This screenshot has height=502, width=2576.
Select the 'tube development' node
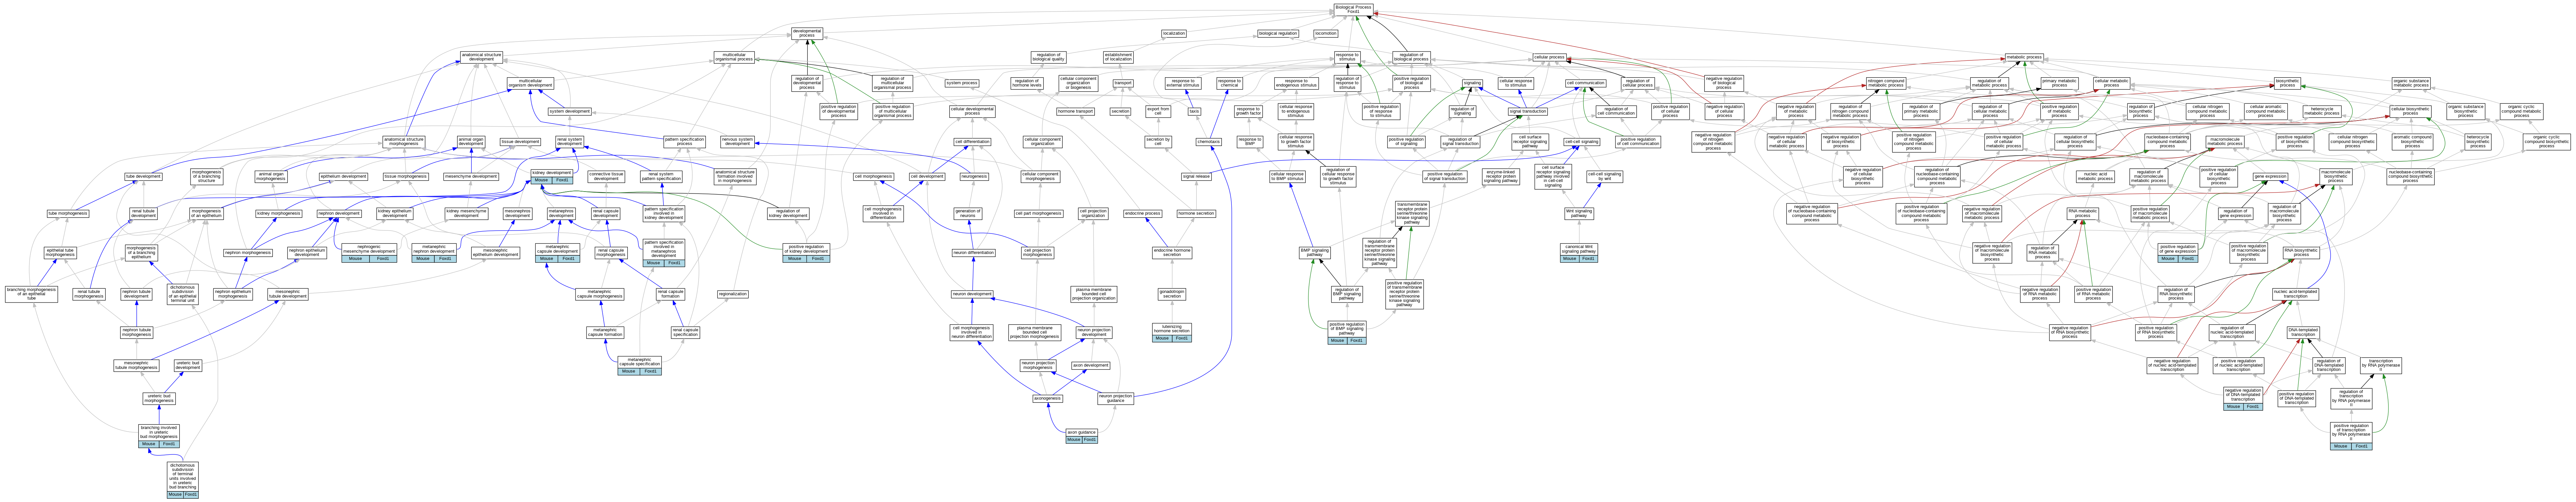coord(143,177)
